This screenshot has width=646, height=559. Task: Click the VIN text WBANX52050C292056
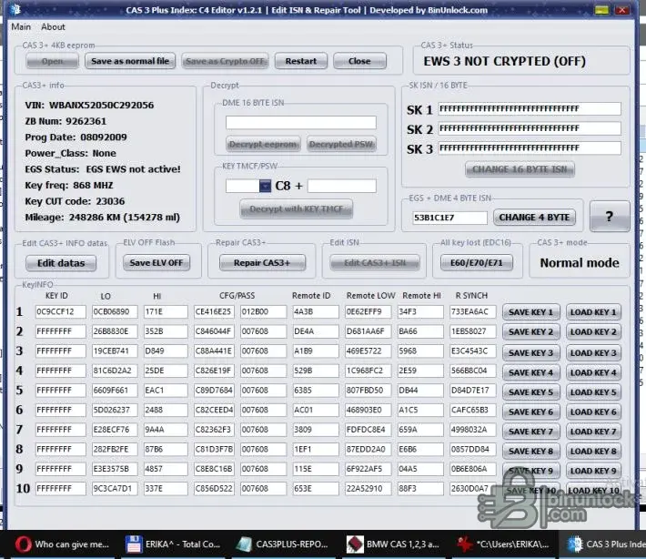(x=101, y=105)
